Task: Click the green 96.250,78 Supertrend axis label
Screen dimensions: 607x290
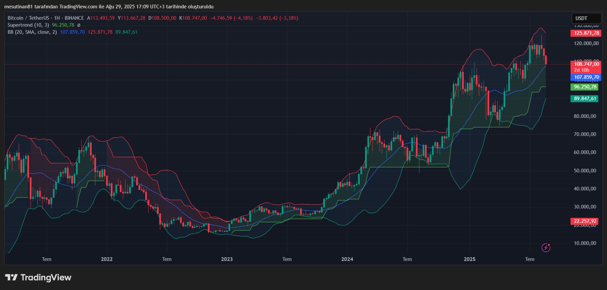Action: tap(585, 87)
